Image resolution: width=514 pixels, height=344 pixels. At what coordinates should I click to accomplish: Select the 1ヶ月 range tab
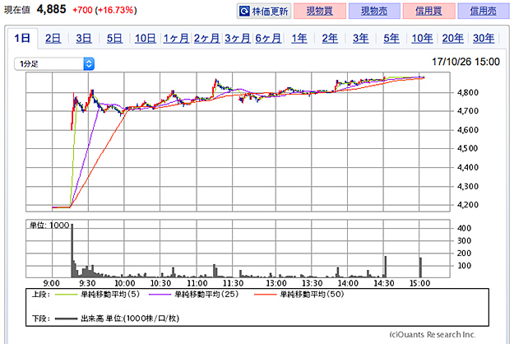coord(175,39)
